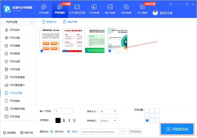Open the AI大模型 tool icon
Screen dimensions: 197x138
pos(142,7)
